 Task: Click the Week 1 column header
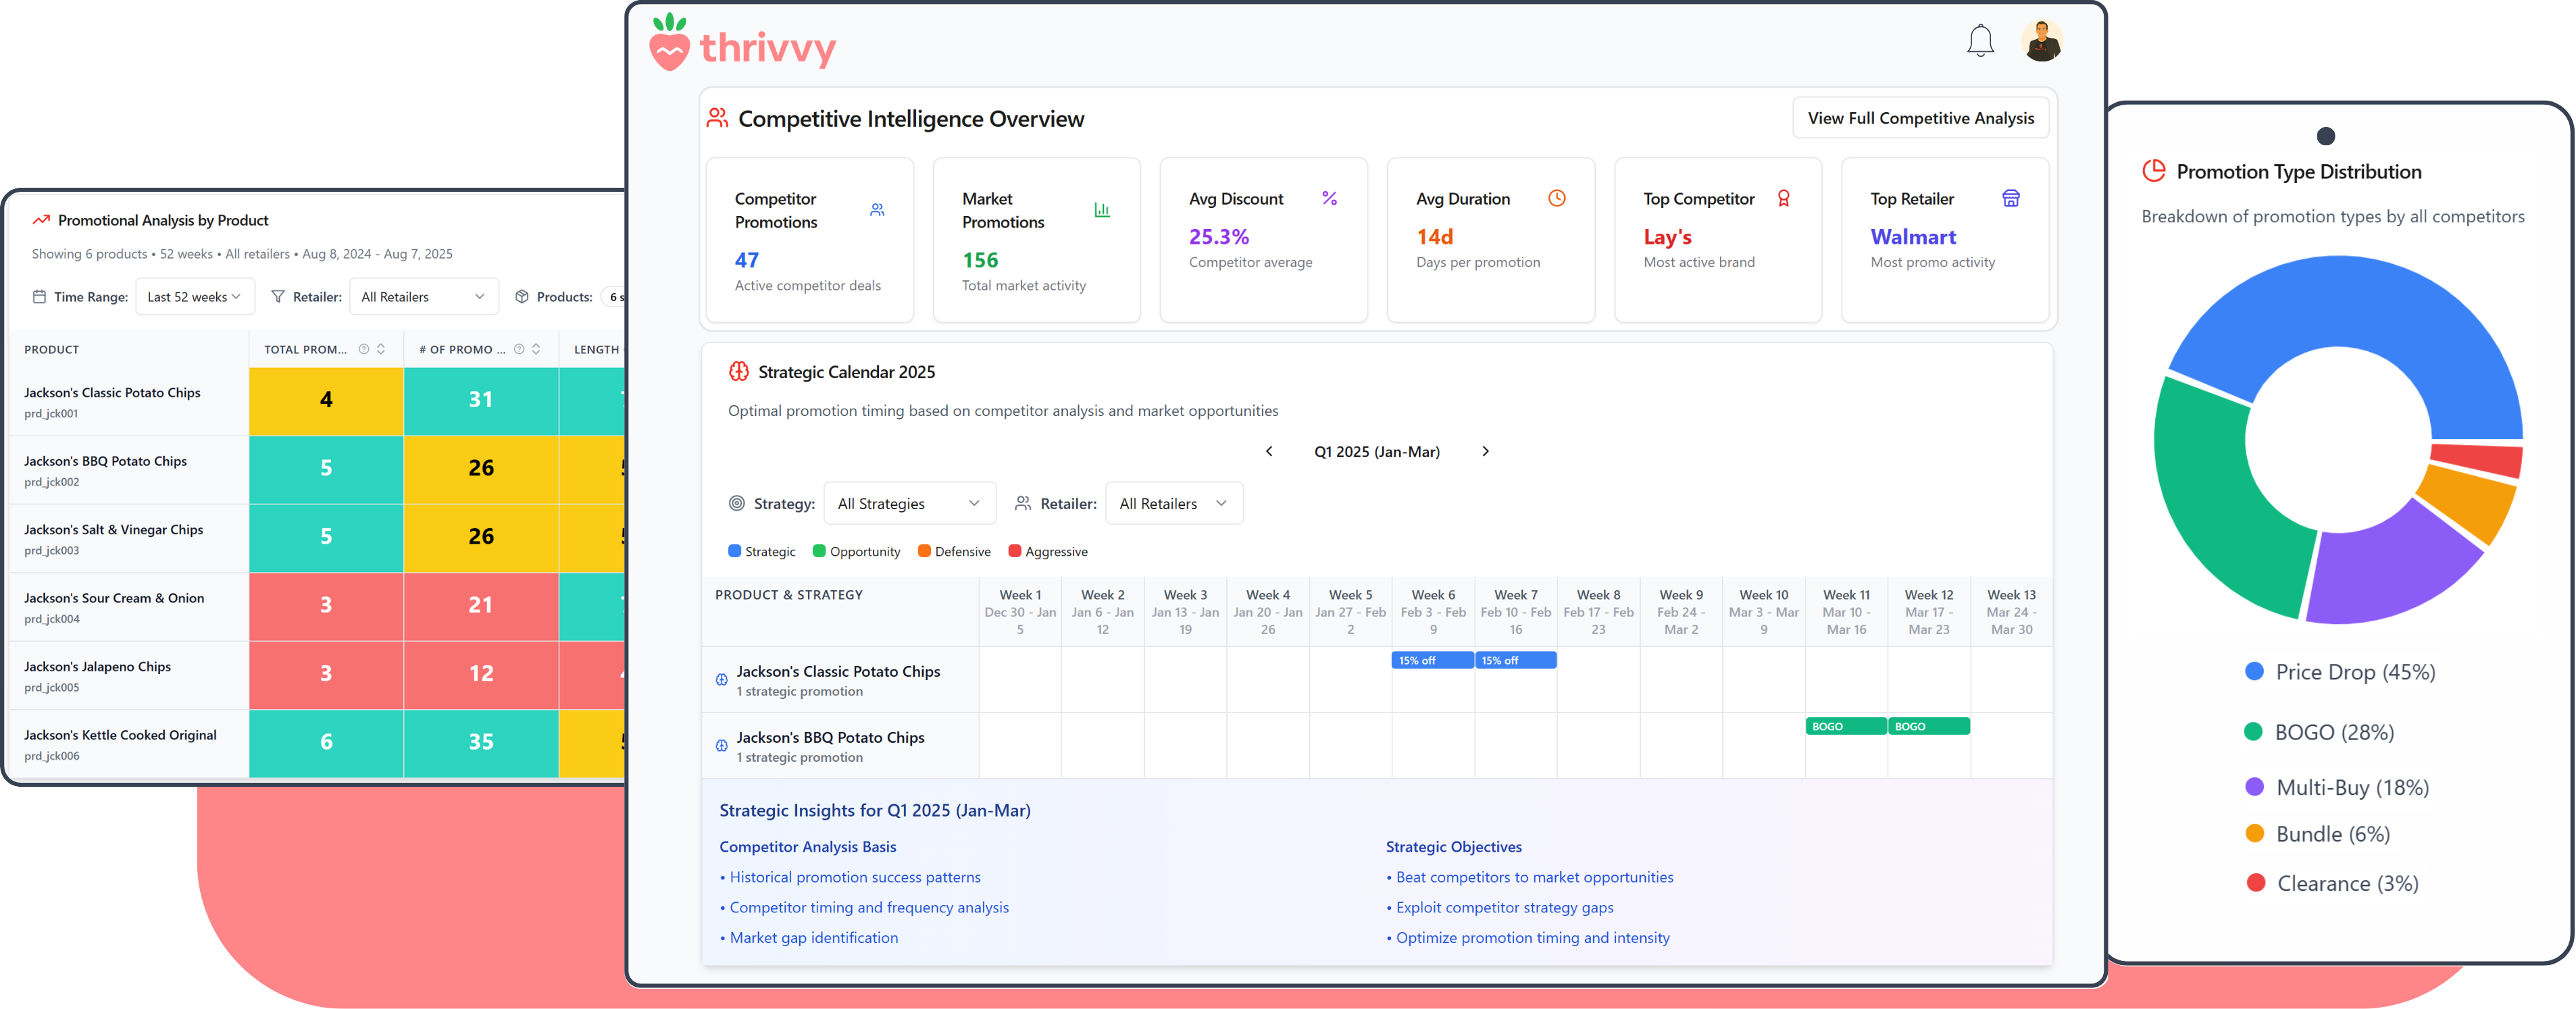coord(1019,611)
